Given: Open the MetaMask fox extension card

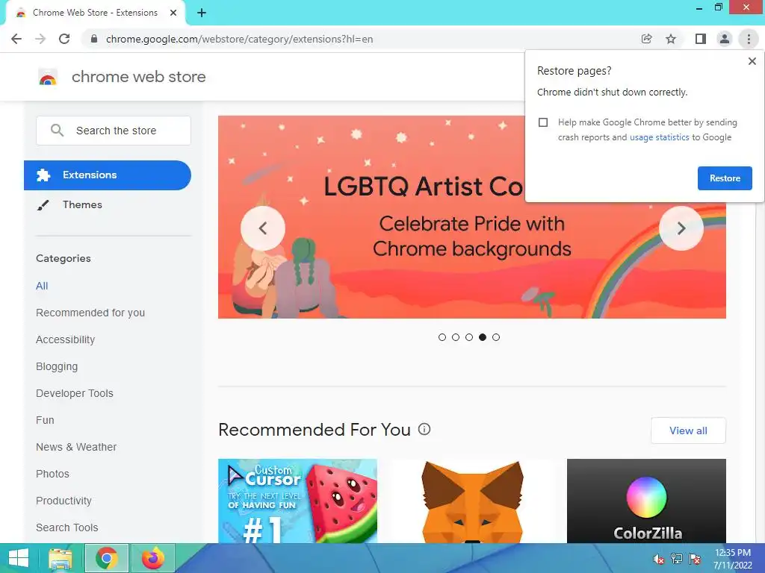Looking at the screenshot, I should 472,501.
